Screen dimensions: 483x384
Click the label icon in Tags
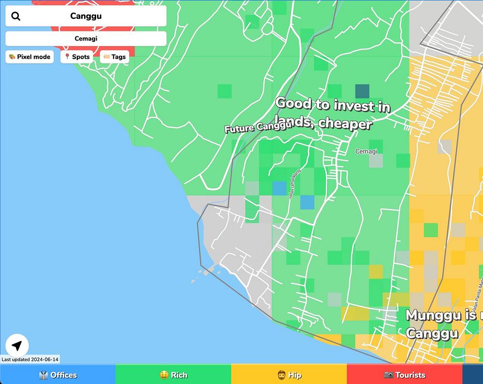click(107, 57)
